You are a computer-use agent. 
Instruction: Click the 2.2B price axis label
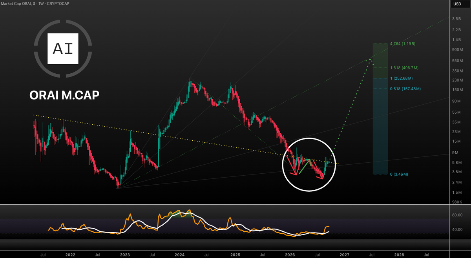(456, 30)
